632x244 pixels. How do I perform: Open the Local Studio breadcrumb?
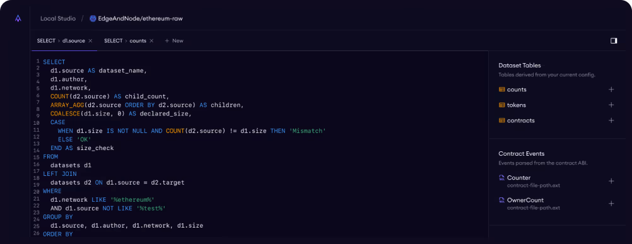coord(58,18)
